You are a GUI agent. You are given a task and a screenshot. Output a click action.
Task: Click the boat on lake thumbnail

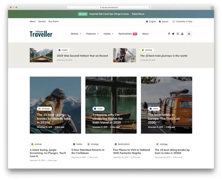point(41,55)
